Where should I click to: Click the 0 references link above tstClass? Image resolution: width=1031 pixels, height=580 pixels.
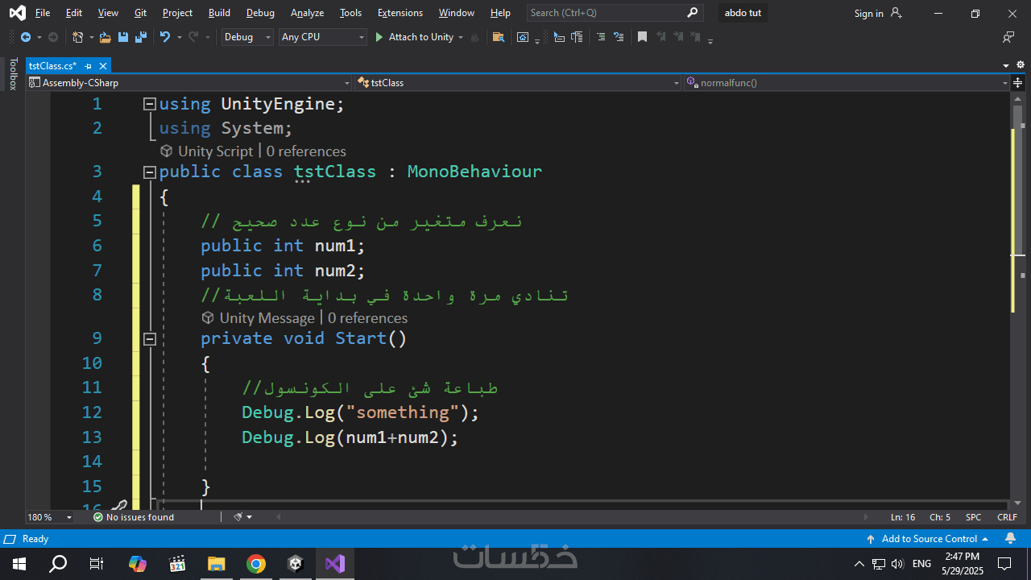pyautogui.click(x=306, y=151)
